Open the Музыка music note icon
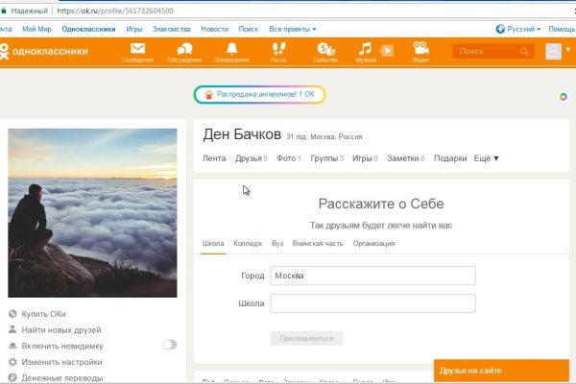Viewport: 576px width, 384px height. [x=366, y=50]
